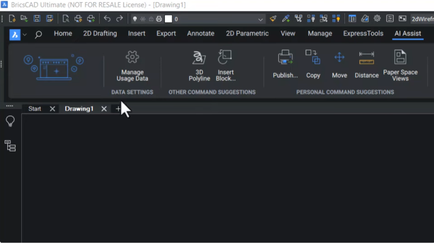Open the ExpressTools tab
This screenshot has height=243, width=434.
click(363, 34)
